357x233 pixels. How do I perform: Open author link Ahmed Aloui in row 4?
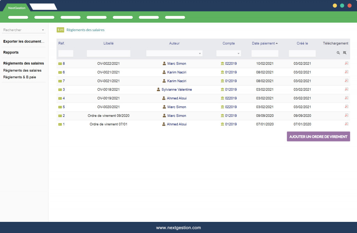pyautogui.click(x=177, y=98)
